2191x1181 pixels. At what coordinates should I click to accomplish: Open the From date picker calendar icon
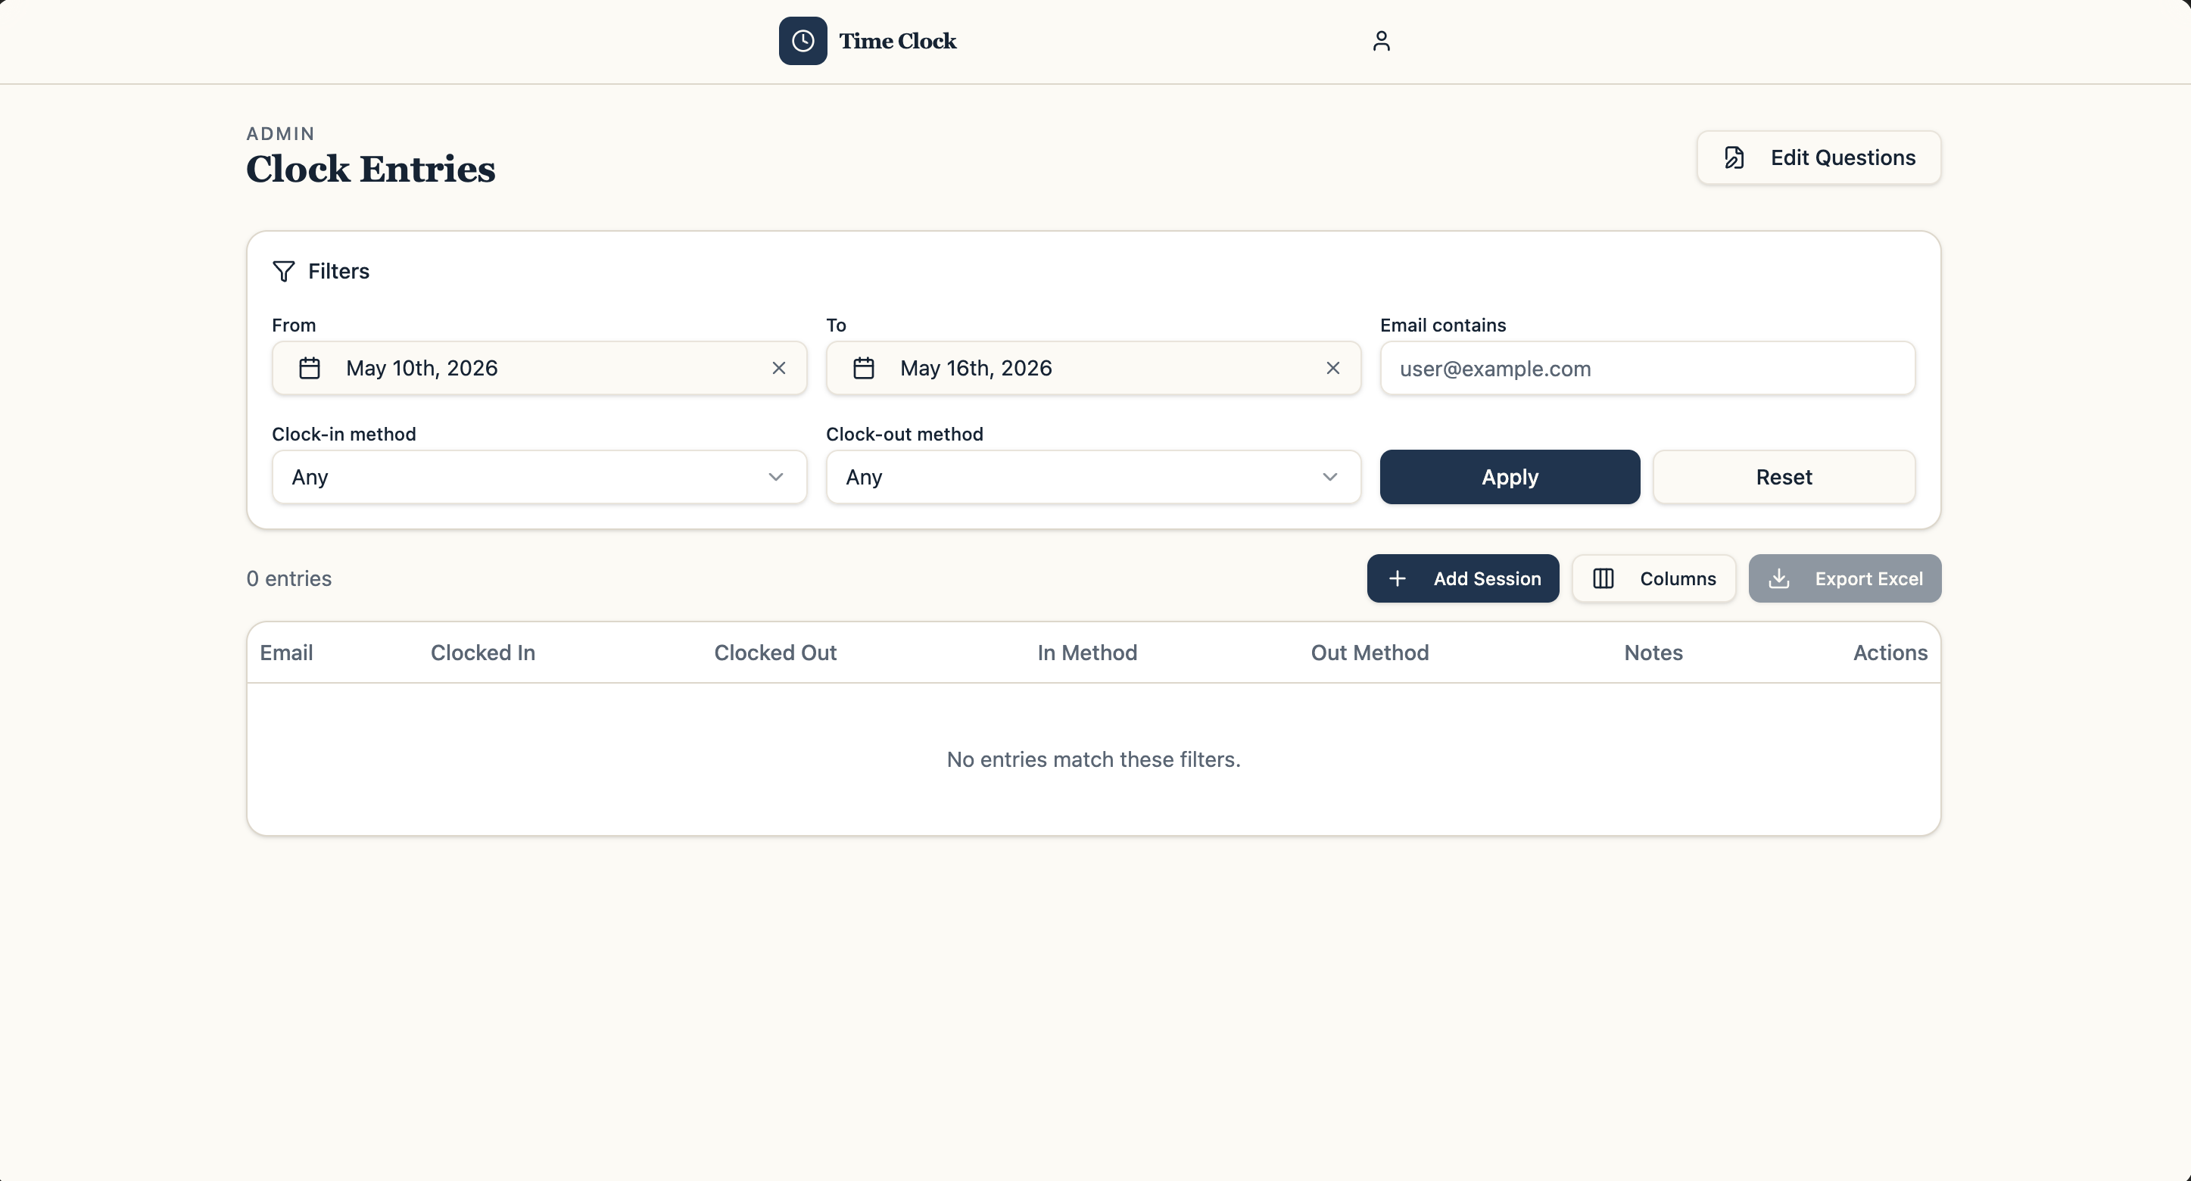[310, 368]
